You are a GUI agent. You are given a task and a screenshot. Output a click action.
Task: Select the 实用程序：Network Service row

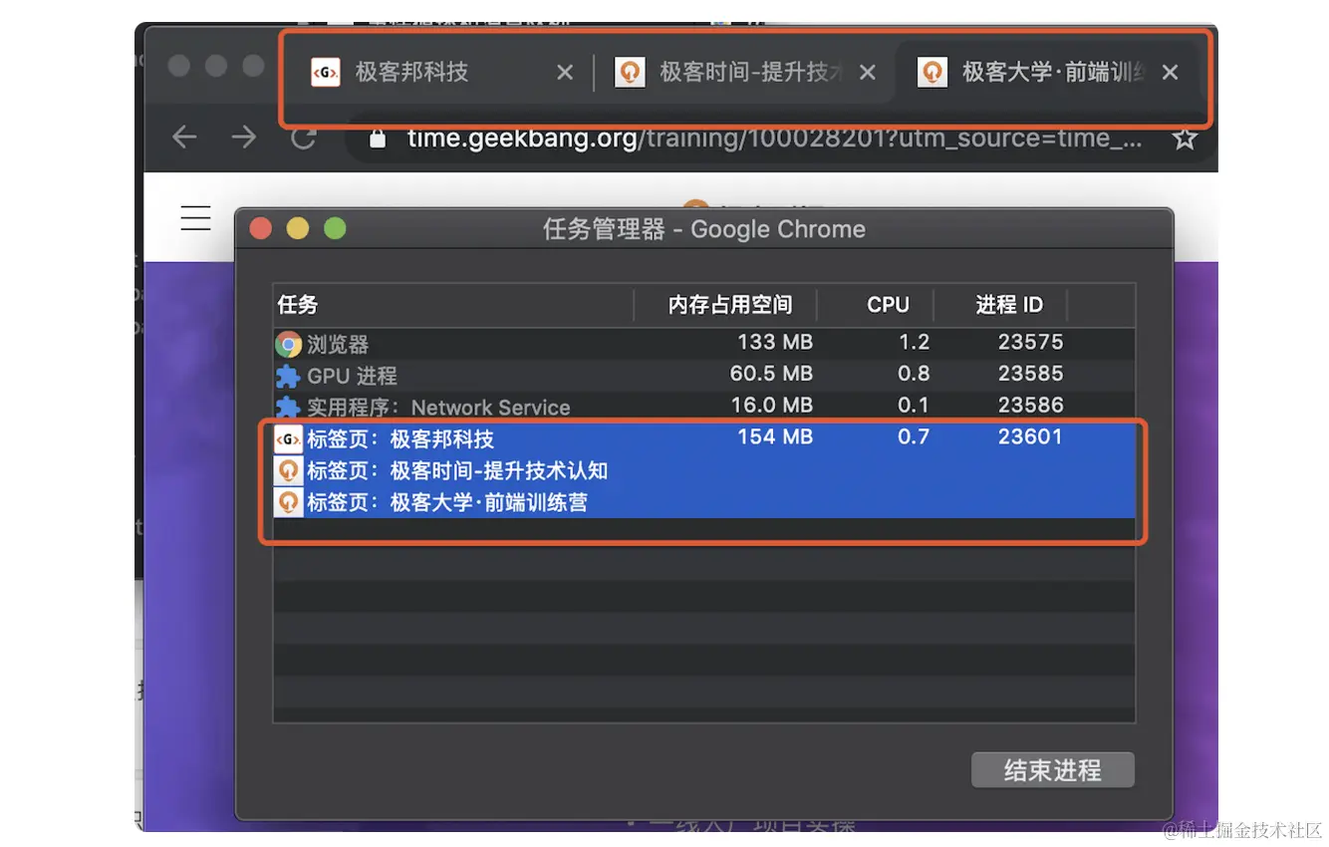click(x=704, y=407)
